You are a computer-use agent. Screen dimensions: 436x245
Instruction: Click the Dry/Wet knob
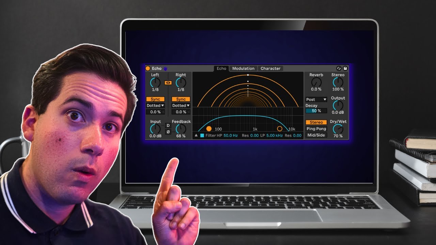(338, 129)
